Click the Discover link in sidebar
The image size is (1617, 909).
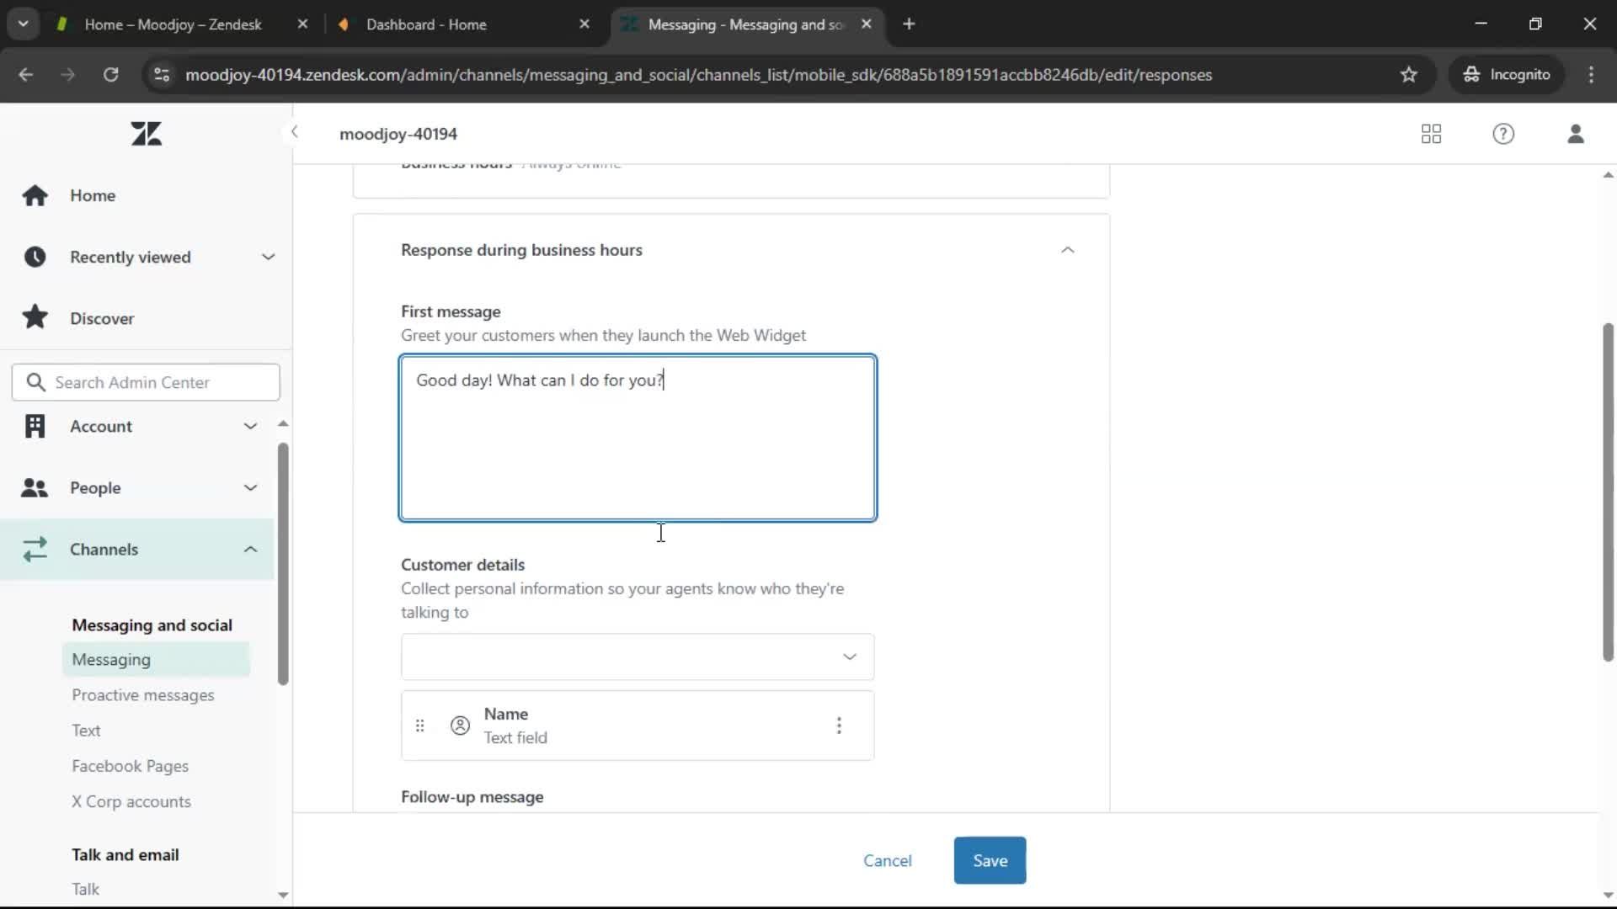(102, 318)
